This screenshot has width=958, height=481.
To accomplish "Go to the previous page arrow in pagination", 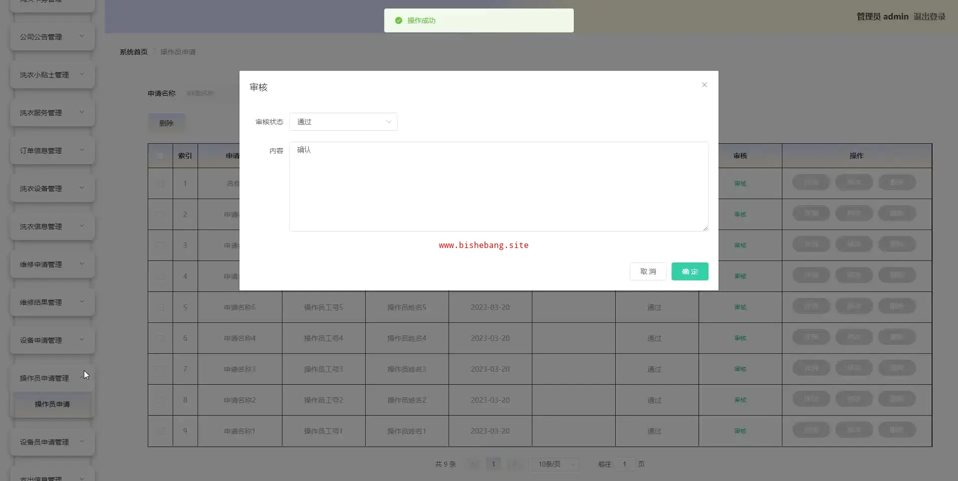I will [x=473, y=464].
